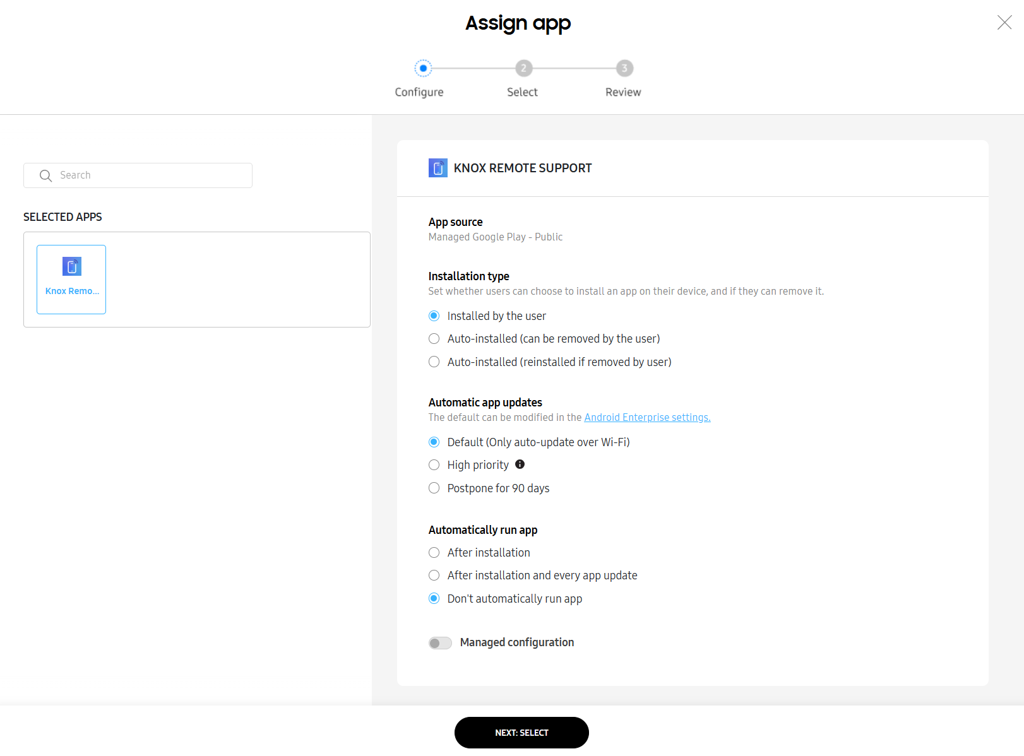This screenshot has height=756, width=1024.
Task: Click the Knox Remote Support header icon
Action: pyautogui.click(x=438, y=168)
